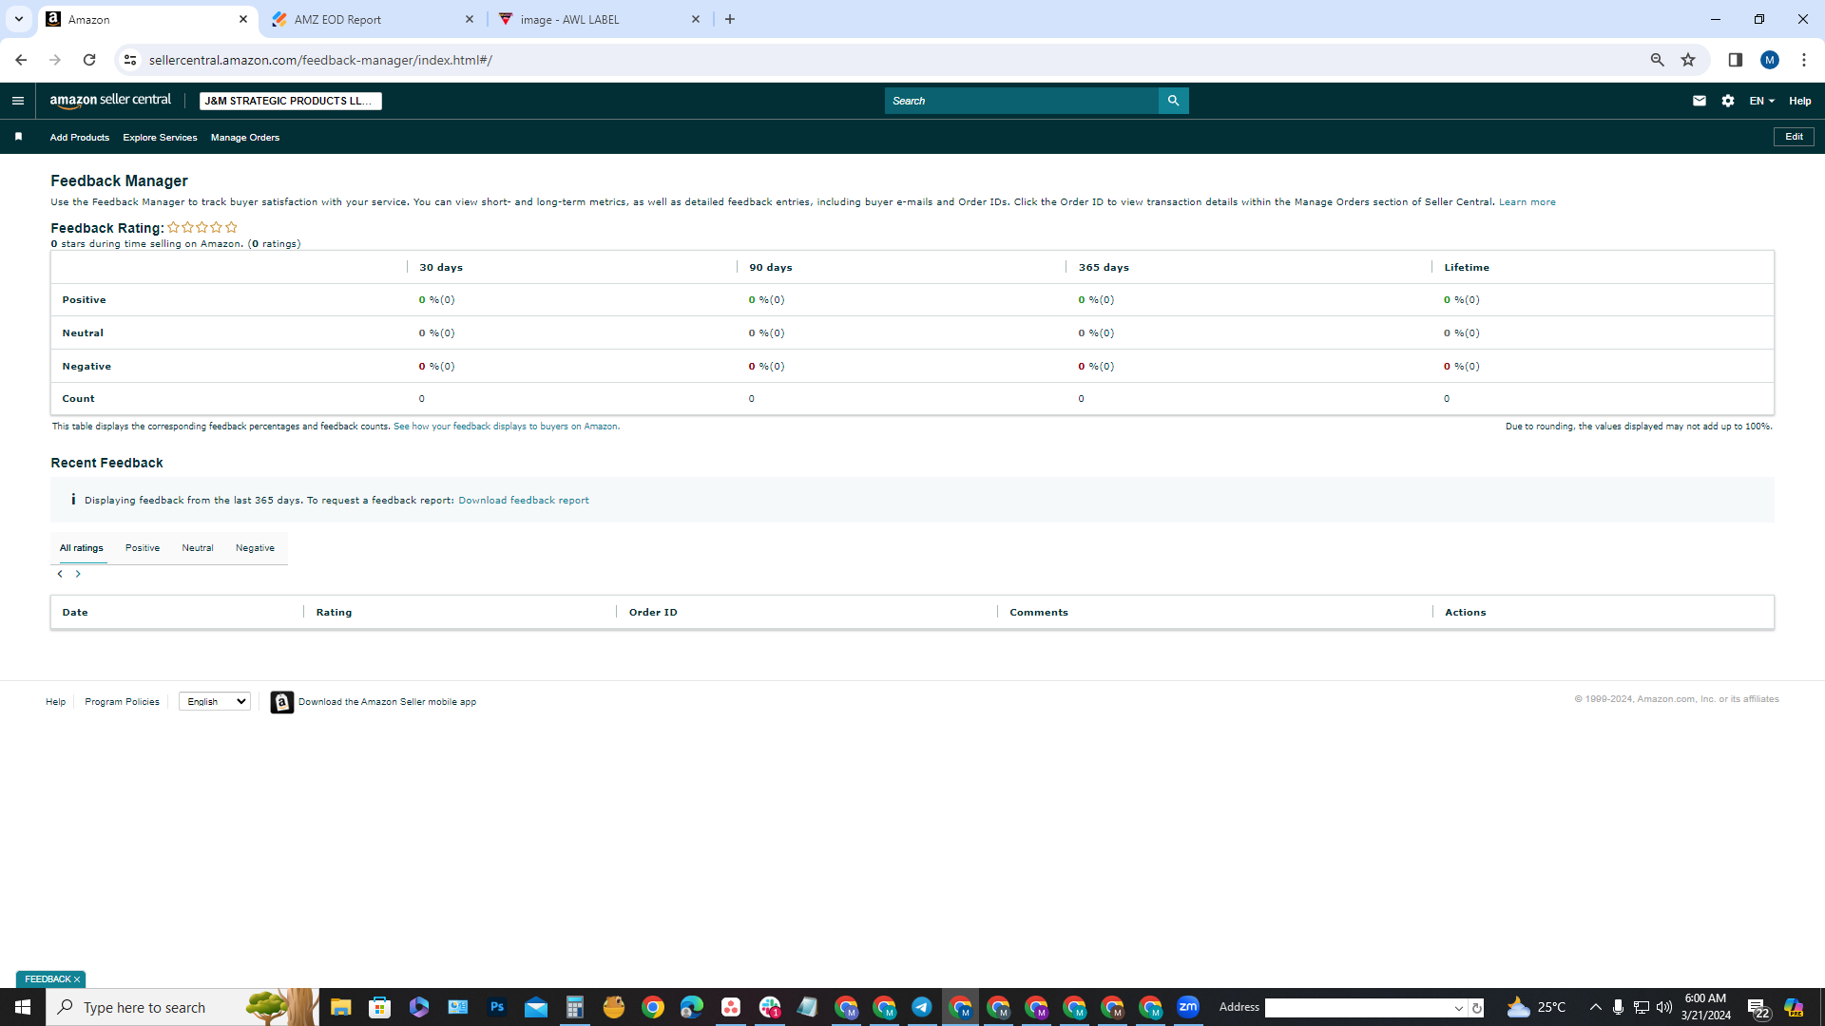Click into the Seller Central search field
1825x1026 pixels.
tap(1022, 101)
